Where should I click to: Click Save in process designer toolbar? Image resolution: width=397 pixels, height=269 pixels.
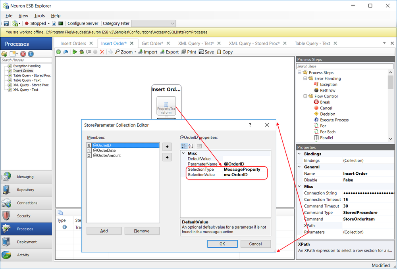point(206,52)
